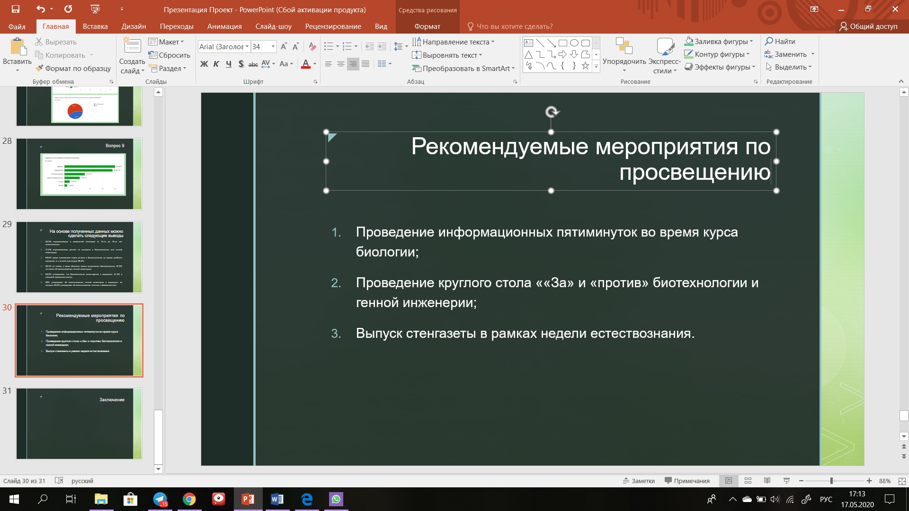Switch to slide sorter view in the status bar
Screen dimensions: 909x511
748,481
